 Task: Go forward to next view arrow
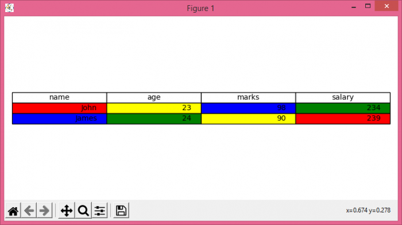pos(44,211)
